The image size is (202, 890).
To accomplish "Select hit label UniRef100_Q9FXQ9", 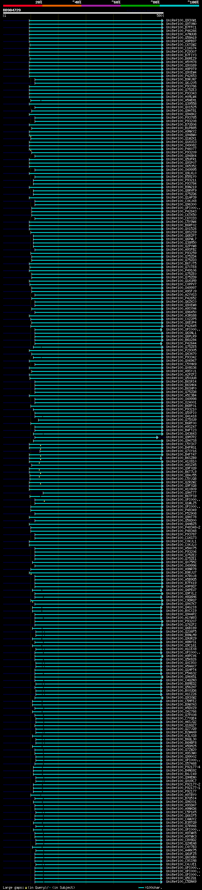I will tap(181, 468).
